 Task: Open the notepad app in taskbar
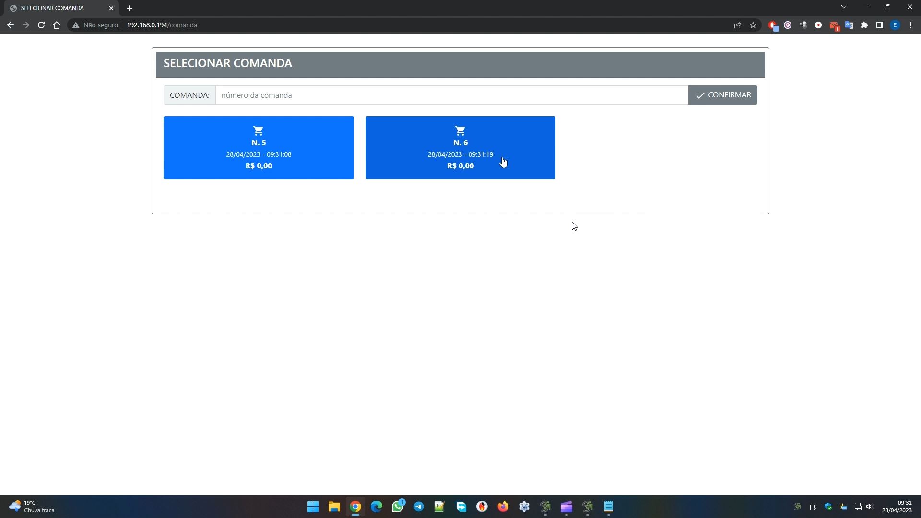tap(608, 506)
